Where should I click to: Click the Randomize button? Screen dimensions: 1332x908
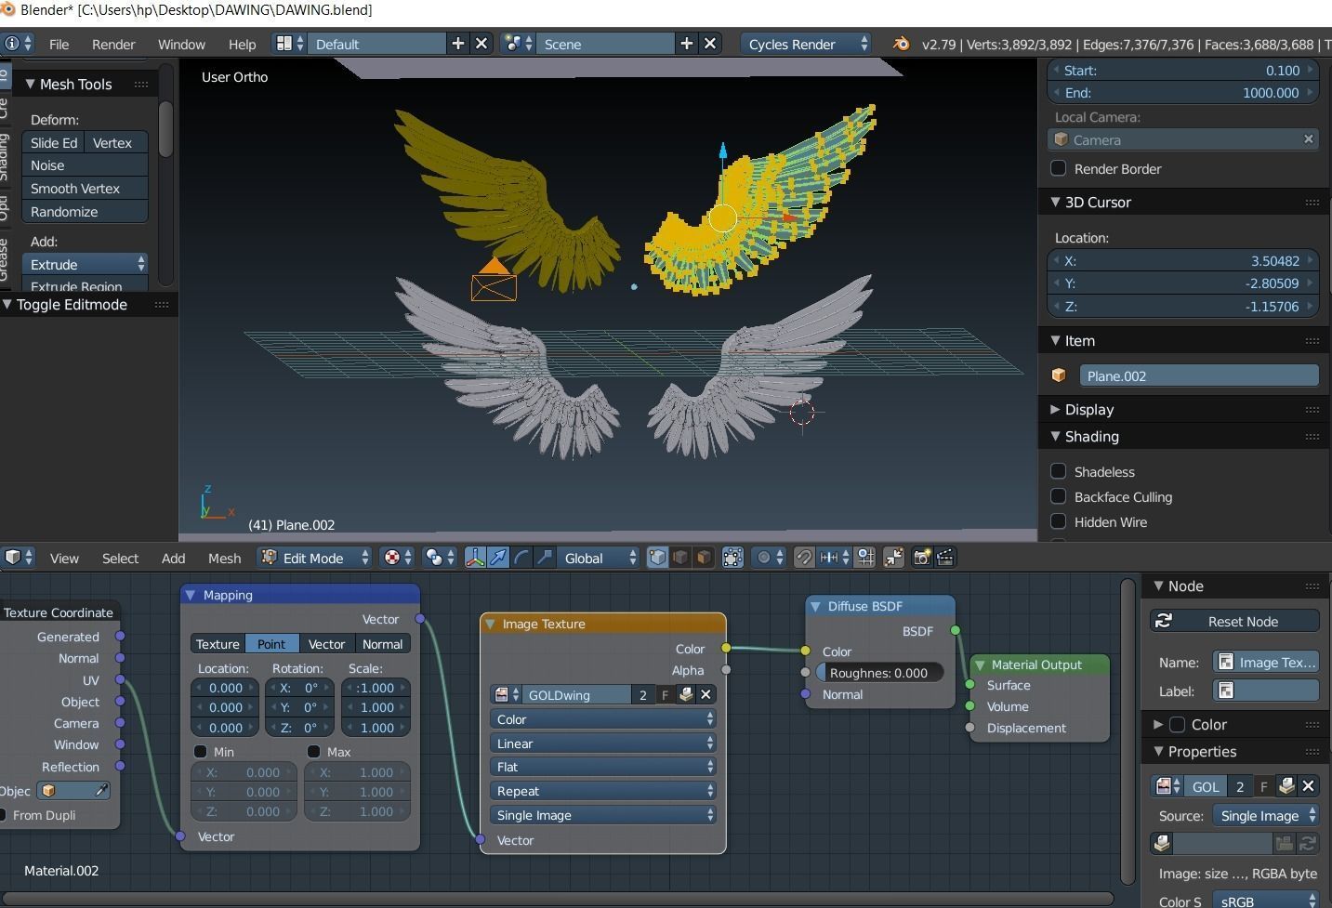click(x=85, y=211)
